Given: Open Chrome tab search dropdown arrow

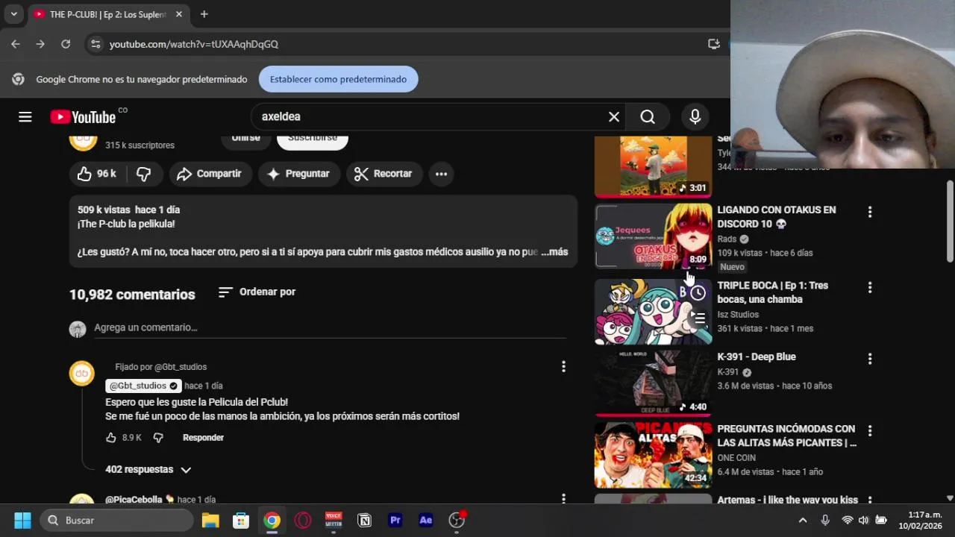Looking at the screenshot, I should 13,14.
